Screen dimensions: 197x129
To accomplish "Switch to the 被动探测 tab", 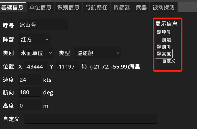I will coord(164,7).
